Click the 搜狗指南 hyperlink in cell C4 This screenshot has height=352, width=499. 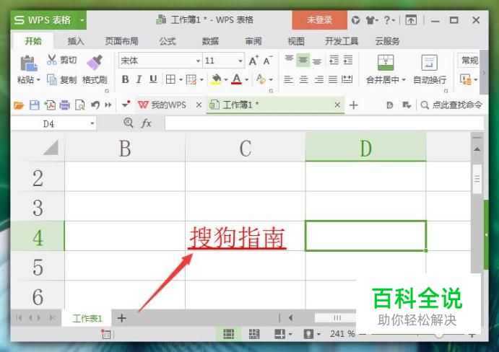pyautogui.click(x=237, y=238)
